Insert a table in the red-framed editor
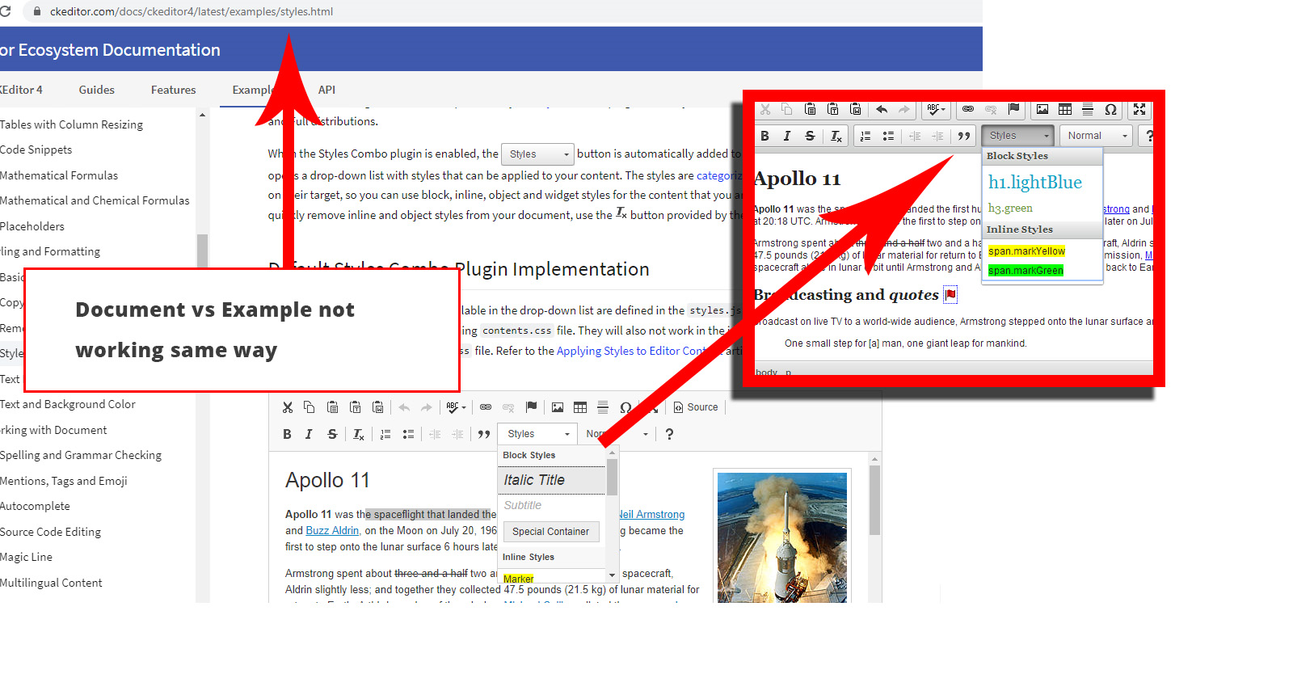The image size is (1293, 695). coord(1065,109)
